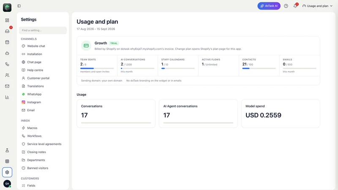The width and height of the screenshot is (338, 190).
Task: Open the reports bar chart icon
Action: click(x=7, y=97)
